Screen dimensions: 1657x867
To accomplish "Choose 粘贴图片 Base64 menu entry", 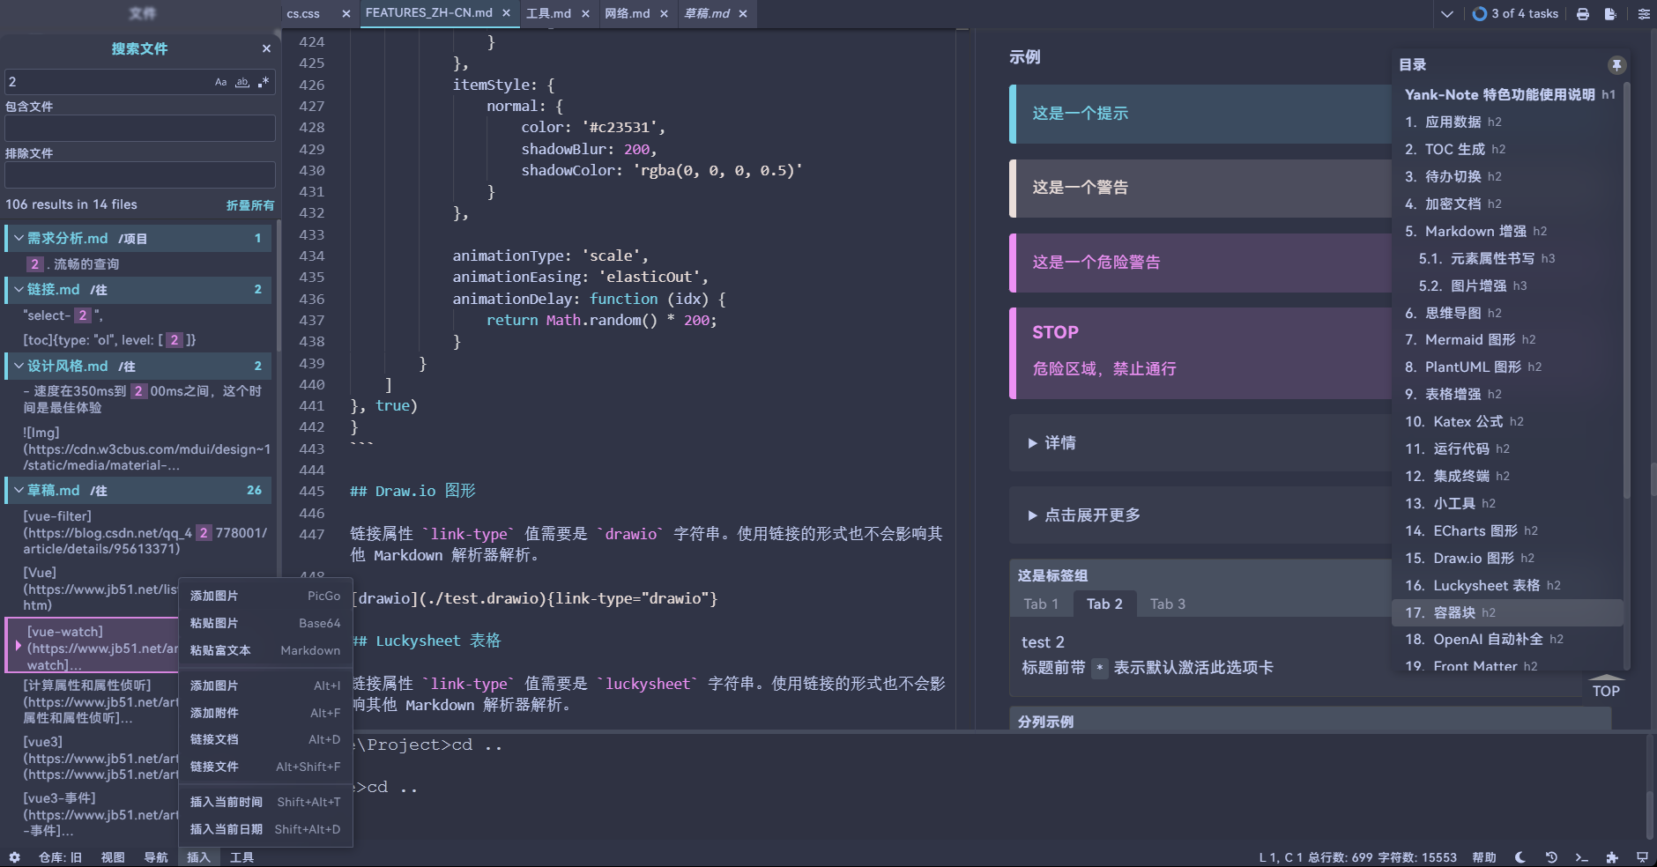I will (x=265, y=624).
